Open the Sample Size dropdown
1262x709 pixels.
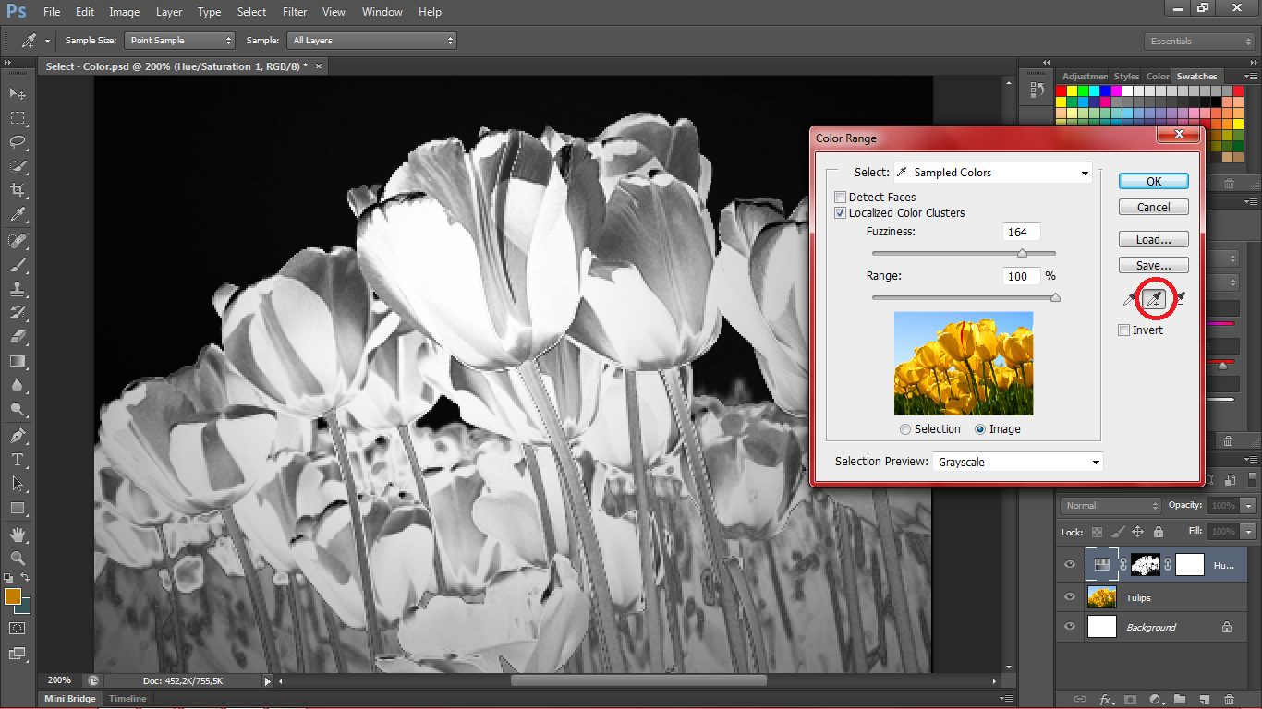click(x=180, y=41)
